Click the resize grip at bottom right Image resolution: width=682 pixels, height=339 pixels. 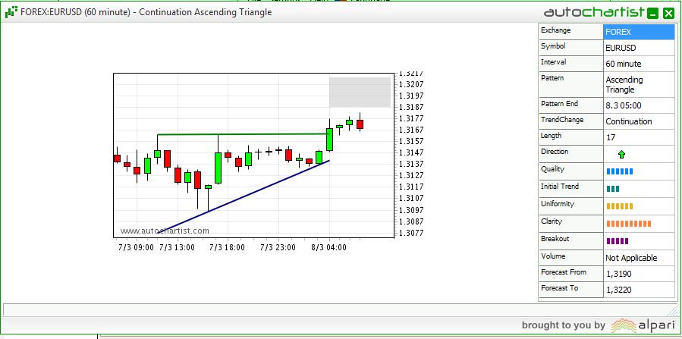tap(673, 310)
